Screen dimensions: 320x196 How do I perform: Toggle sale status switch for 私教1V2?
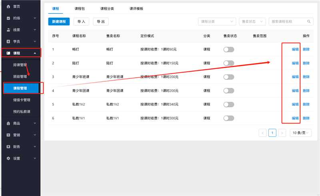pyautogui.click(x=228, y=105)
